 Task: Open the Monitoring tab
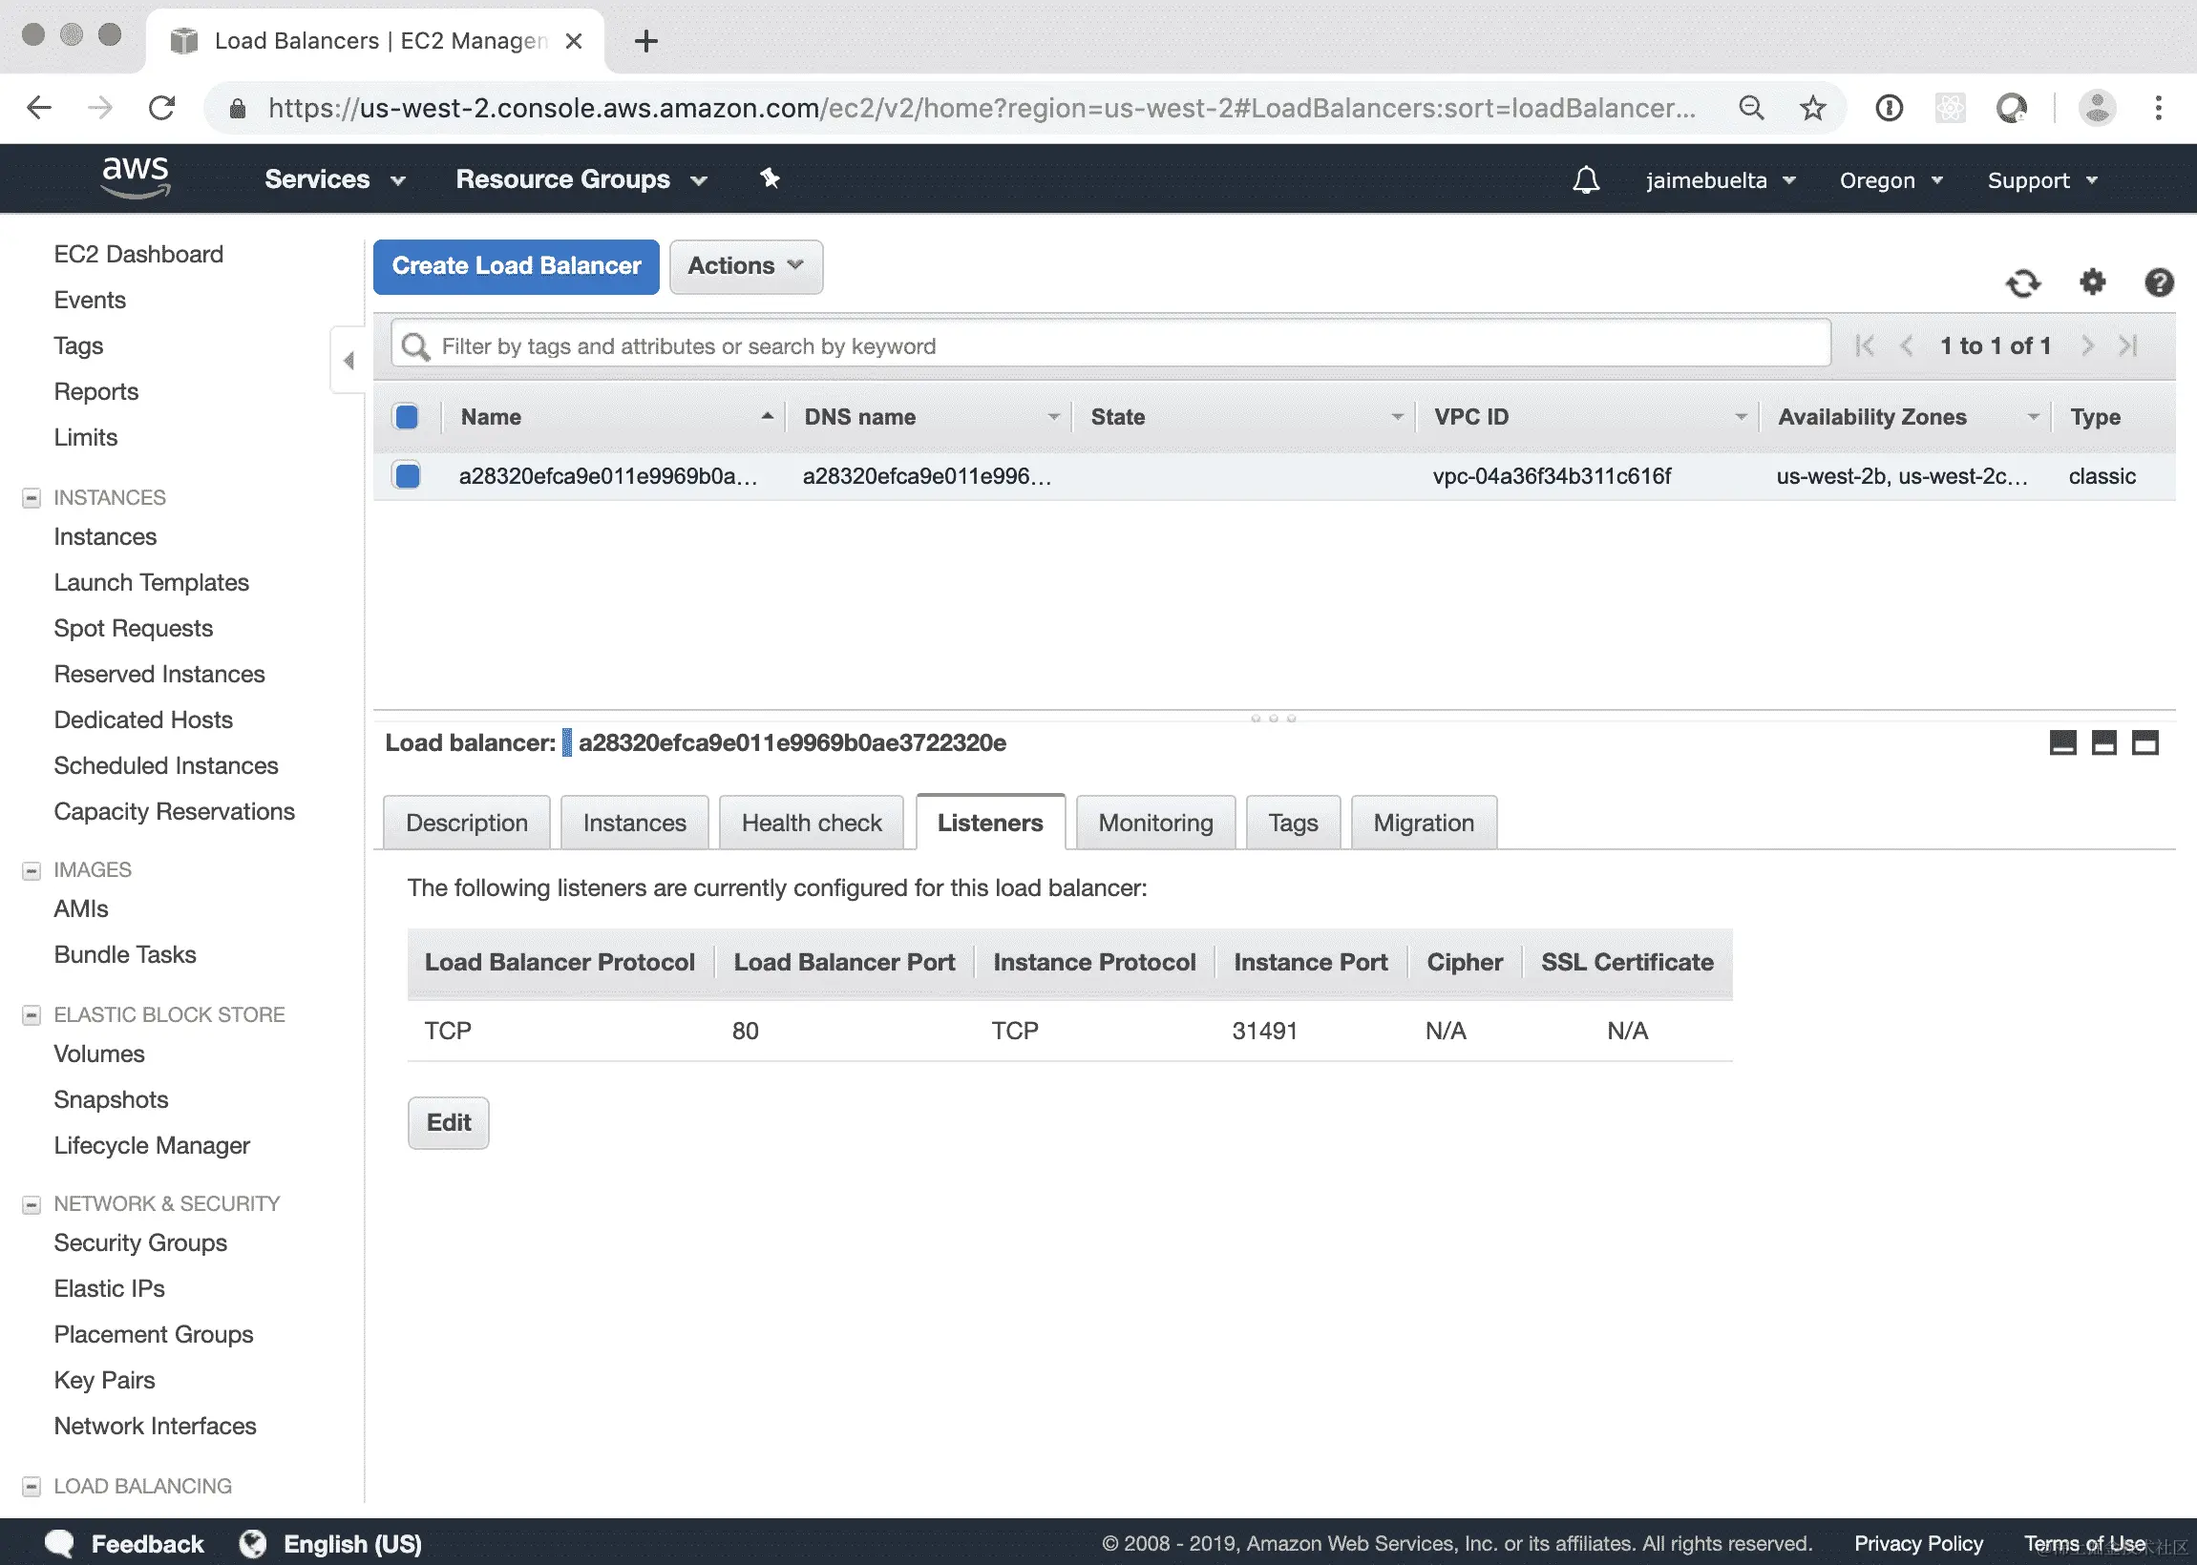[x=1155, y=823]
